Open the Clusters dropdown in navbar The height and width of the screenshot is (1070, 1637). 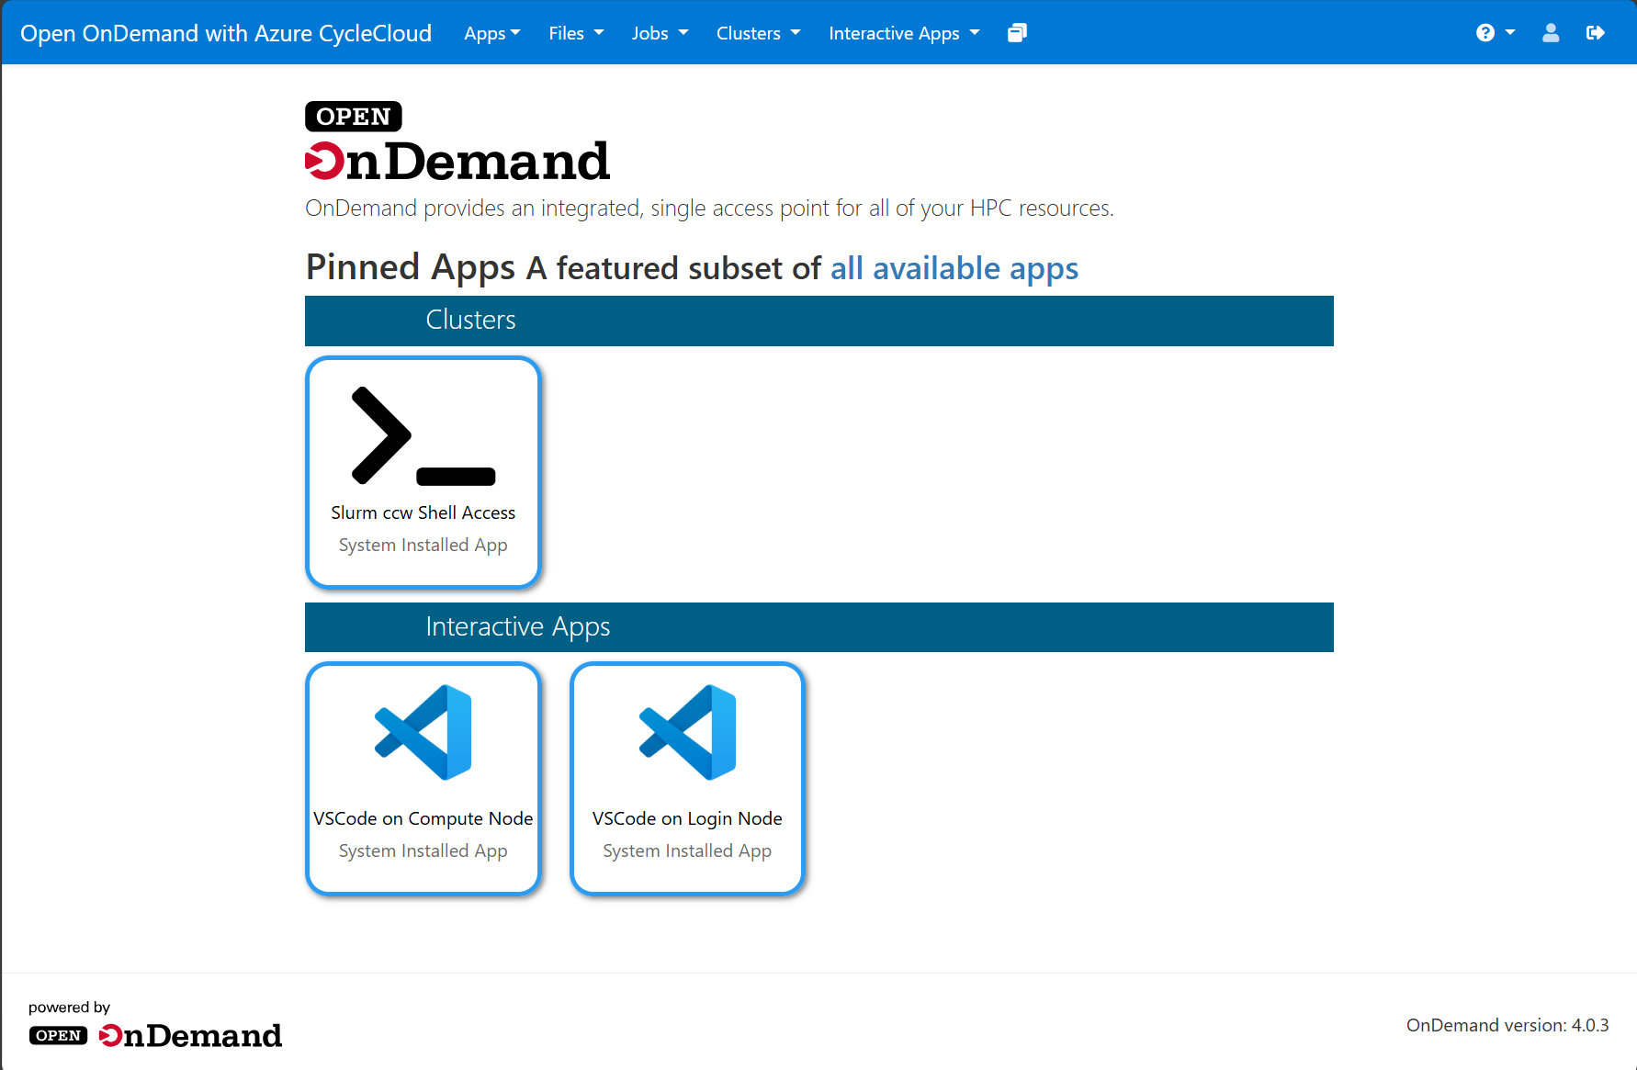[x=759, y=33]
